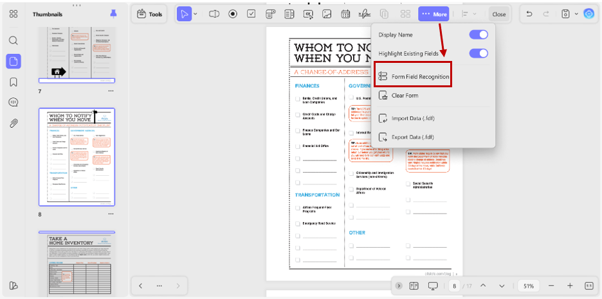
Task: Choose the radio button field tool
Action: click(233, 14)
